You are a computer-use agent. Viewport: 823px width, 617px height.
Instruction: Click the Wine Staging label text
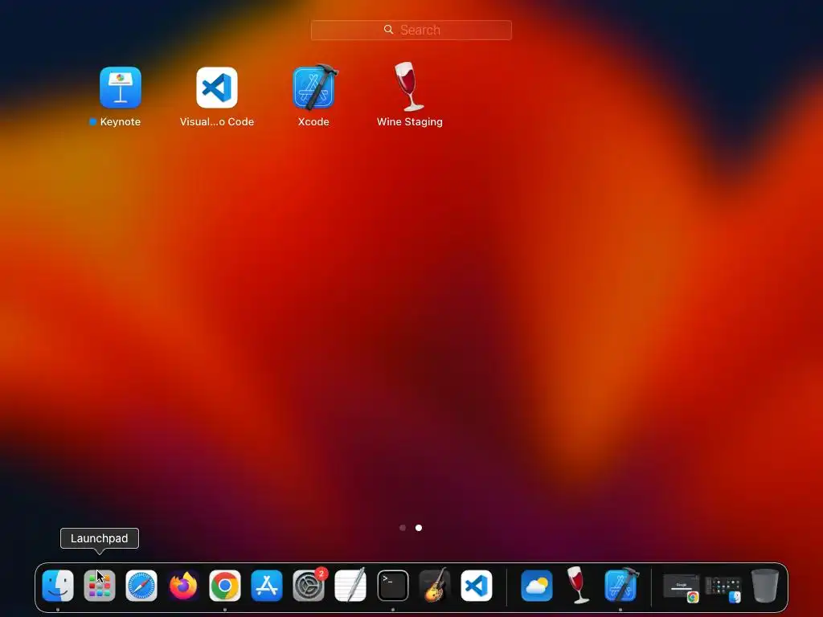click(x=409, y=122)
